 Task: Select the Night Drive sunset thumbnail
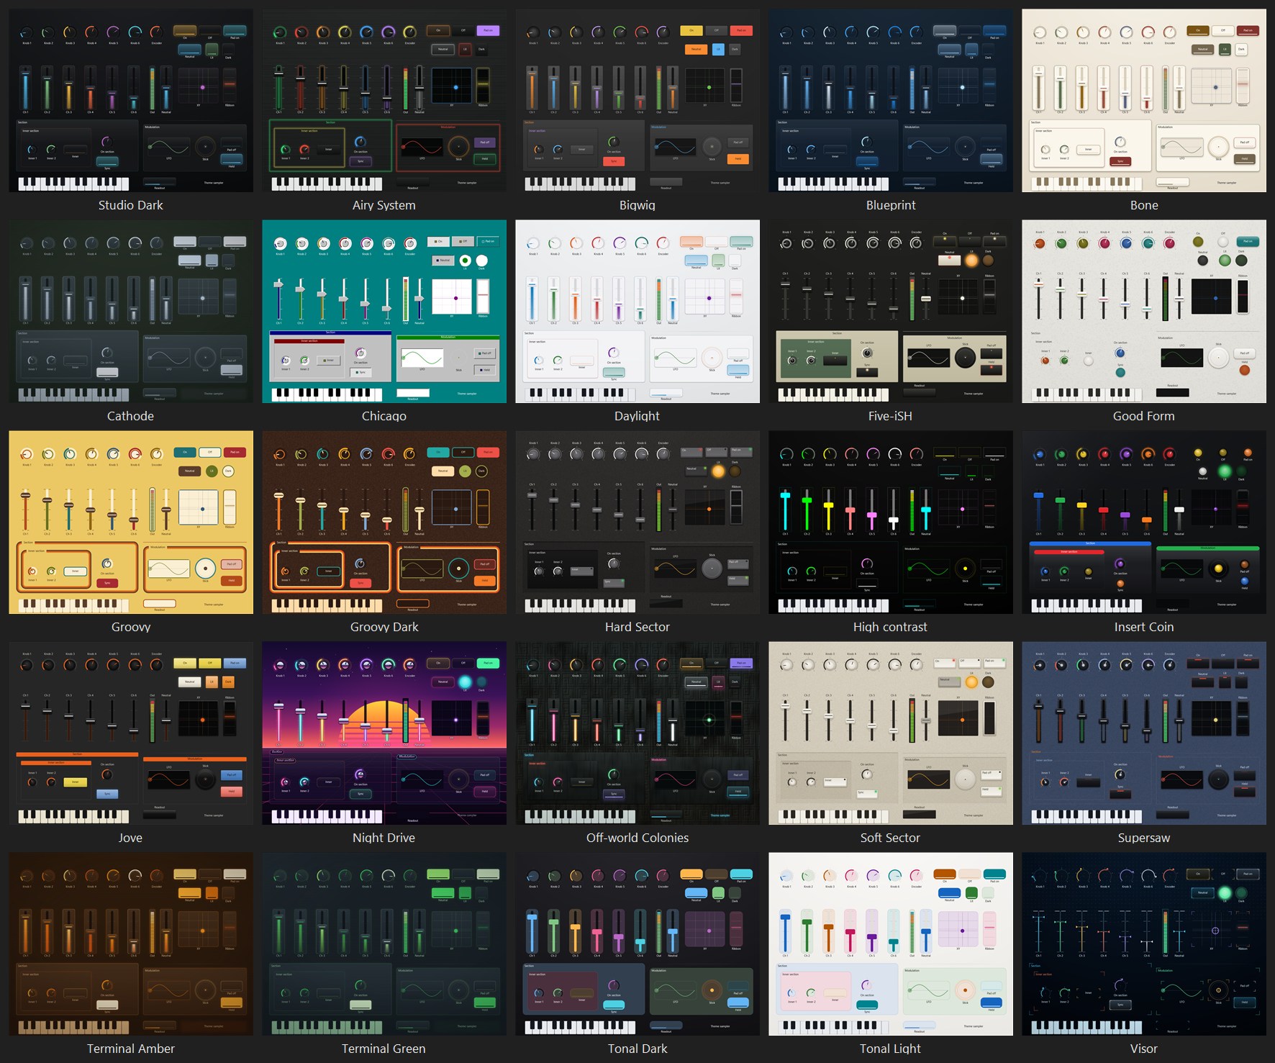click(384, 733)
